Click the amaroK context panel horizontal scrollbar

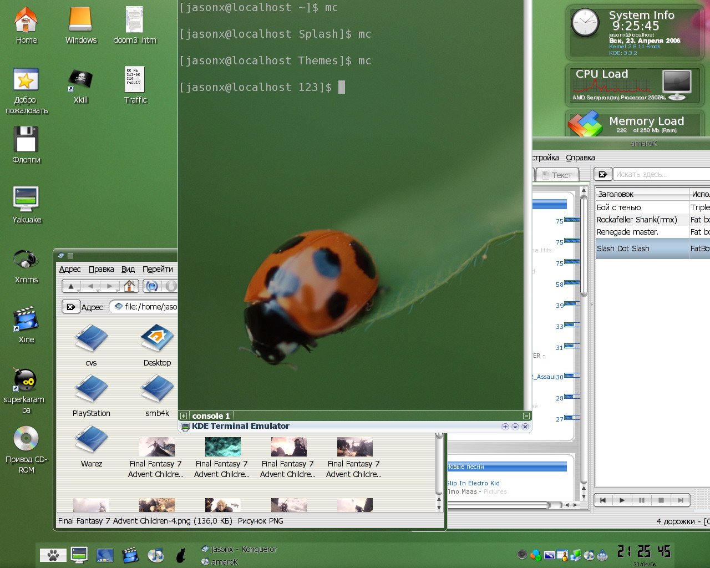(x=499, y=505)
